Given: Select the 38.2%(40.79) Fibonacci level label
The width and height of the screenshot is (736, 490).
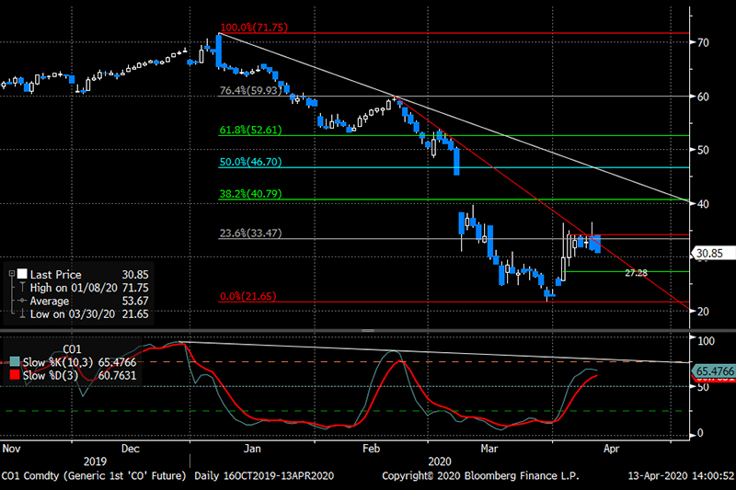Looking at the screenshot, I should click(x=252, y=194).
